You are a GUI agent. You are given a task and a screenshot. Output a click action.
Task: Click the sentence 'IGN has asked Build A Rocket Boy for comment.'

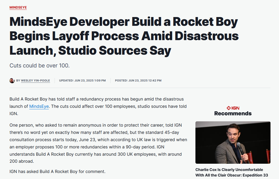coord(58,171)
